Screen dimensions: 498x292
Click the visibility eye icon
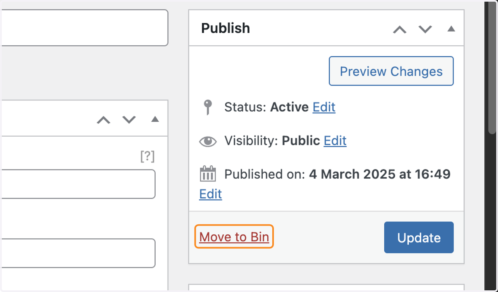click(208, 142)
